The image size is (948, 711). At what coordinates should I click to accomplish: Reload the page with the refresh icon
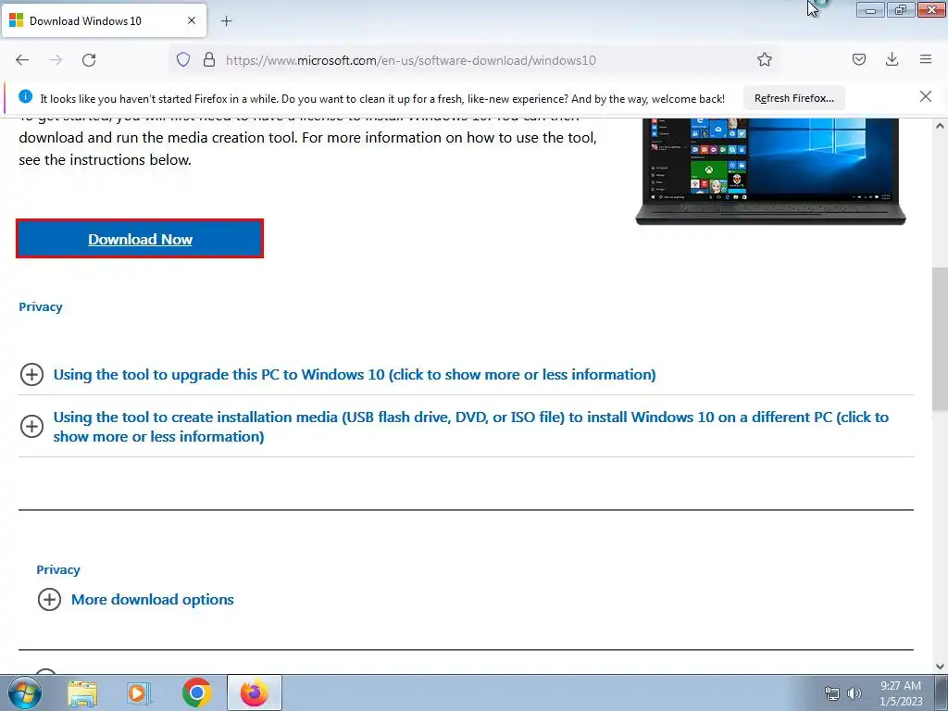click(x=89, y=60)
